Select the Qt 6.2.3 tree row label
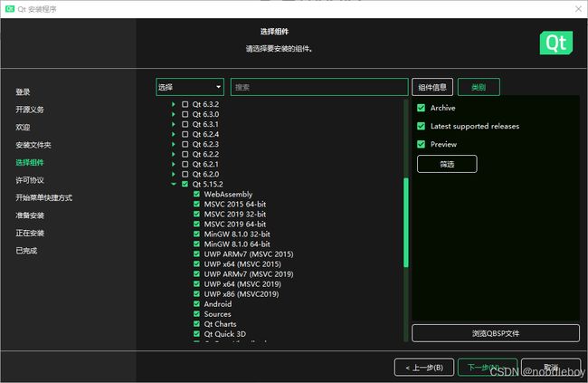This screenshot has height=383, width=588. [205, 144]
